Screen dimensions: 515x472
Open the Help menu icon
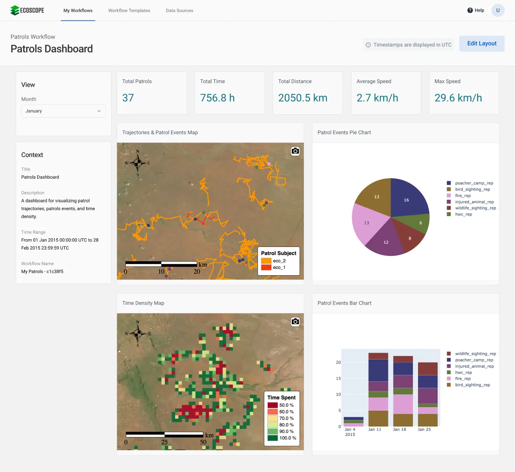pyautogui.click(x=470, y=10)
